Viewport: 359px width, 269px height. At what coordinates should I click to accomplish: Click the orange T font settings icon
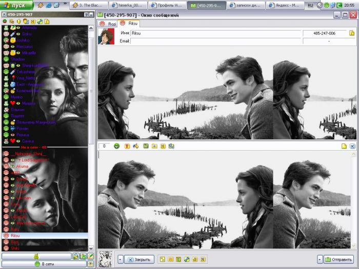point(127,146)
